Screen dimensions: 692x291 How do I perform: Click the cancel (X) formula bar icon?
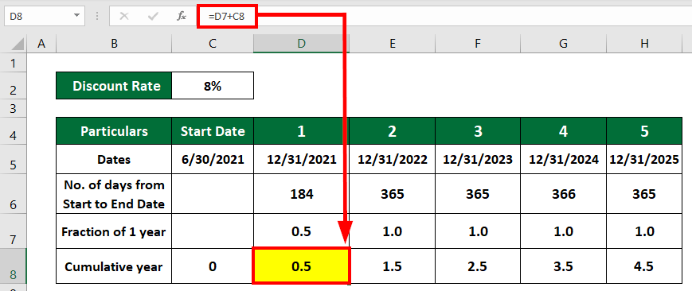tap(124, 17)
